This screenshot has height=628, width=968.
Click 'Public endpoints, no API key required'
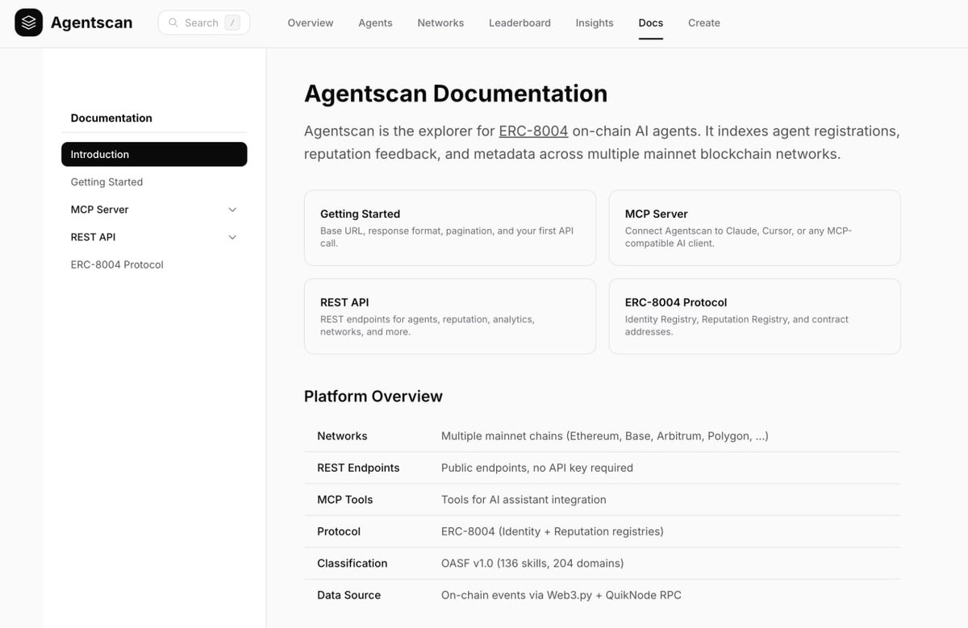click(x=537, y=468)
